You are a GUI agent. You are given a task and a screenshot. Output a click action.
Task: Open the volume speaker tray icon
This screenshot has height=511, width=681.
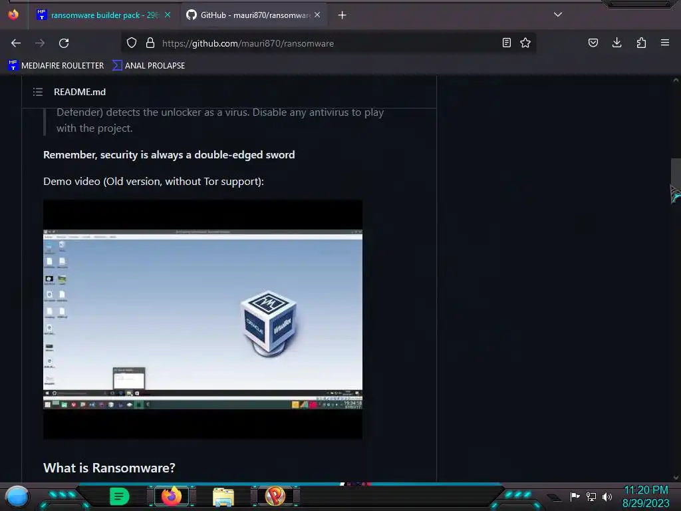[x=607, y=496]
